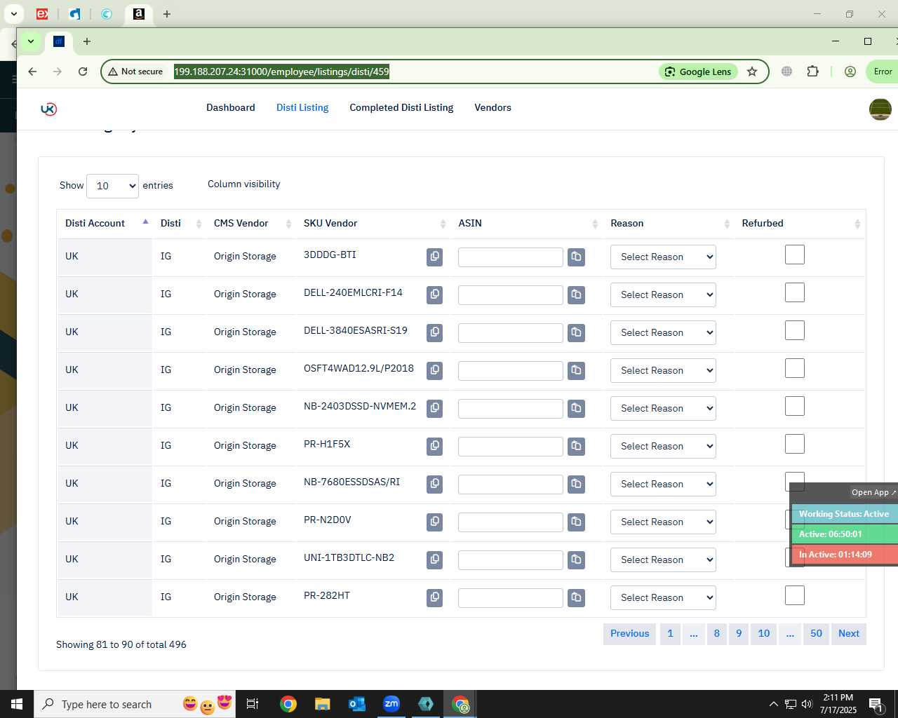The image size is (898, 718).
Task: Tick Refurbed checkbox for 3DDDG-BTI
Action: pos(795,255)
